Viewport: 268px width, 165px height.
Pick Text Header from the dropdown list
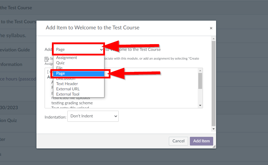(x=67, y=84)
